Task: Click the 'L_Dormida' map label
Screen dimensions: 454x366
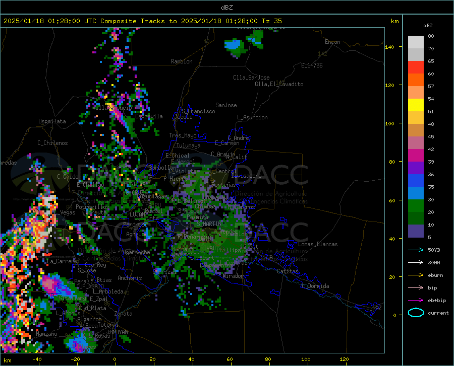Action: coord(315,286)
